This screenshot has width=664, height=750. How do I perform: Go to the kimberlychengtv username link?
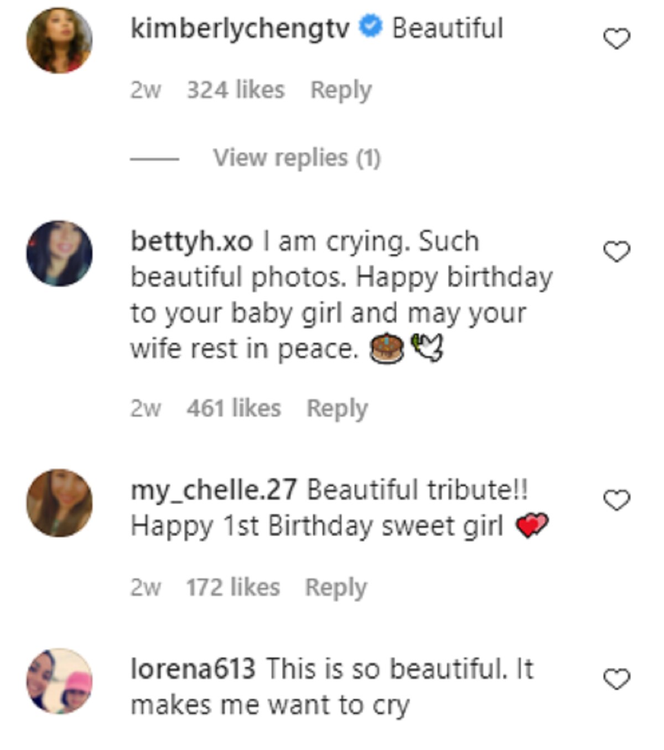[240, 28]
